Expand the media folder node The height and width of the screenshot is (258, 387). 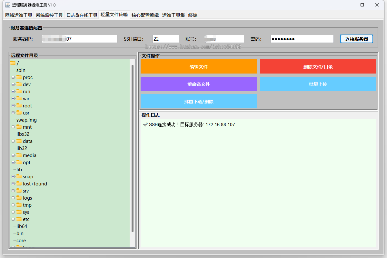pyautogui.click(x=13, y=155)
